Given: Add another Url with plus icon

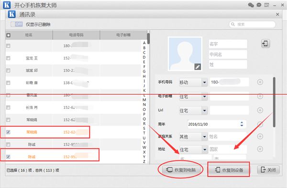Looking at the screenshot, I should pyautogui.click(x=260, y=110).
